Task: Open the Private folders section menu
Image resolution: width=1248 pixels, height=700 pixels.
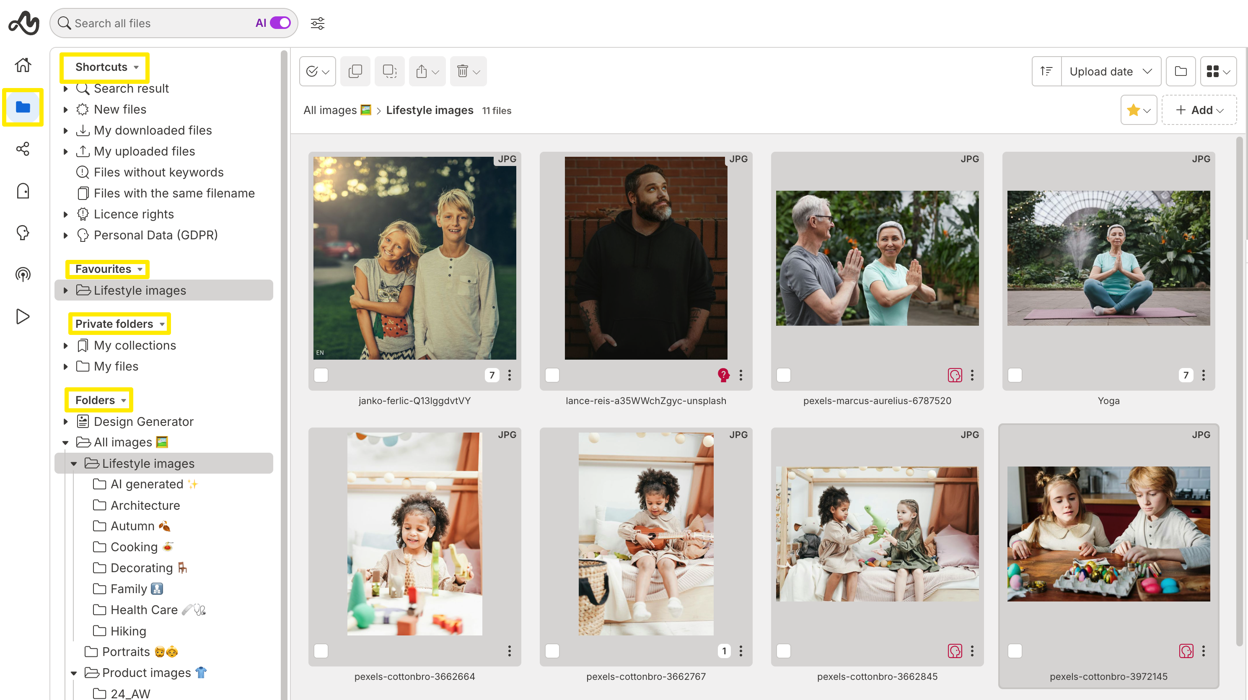Action: point(162,324)
